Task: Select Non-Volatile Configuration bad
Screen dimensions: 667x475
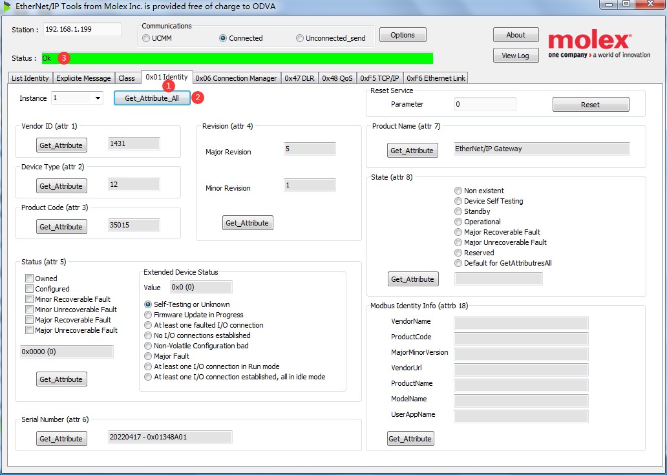Action: [148, 346]
